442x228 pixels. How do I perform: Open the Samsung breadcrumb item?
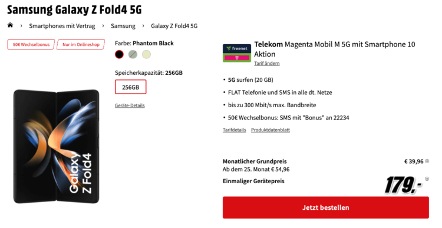pos(123,26)
